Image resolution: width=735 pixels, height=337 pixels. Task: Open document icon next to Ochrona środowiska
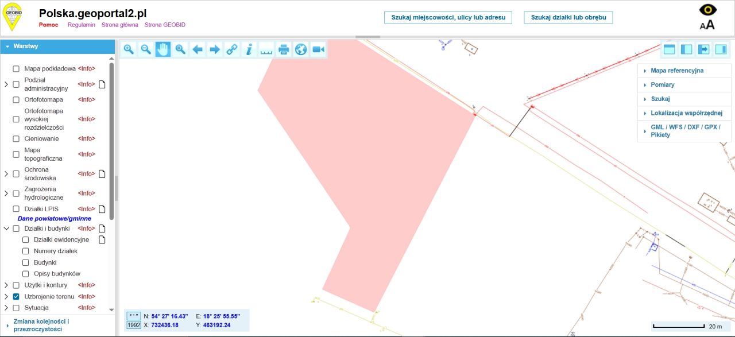(x=102, y=173)
